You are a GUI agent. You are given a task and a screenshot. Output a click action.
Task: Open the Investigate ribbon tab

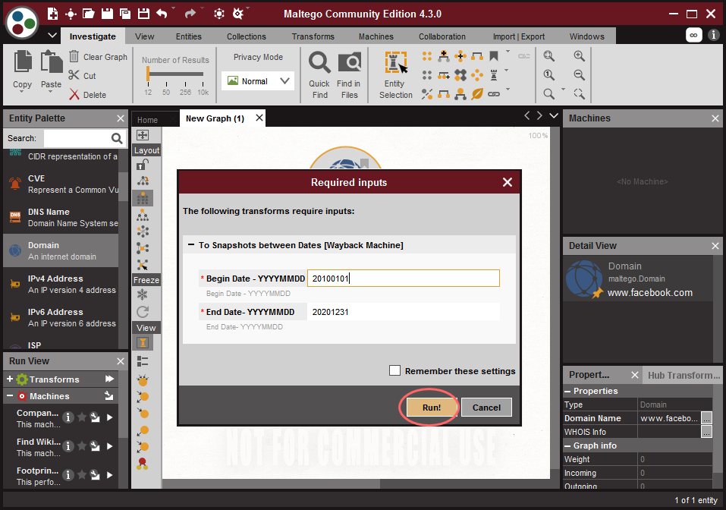coord(93,36)
